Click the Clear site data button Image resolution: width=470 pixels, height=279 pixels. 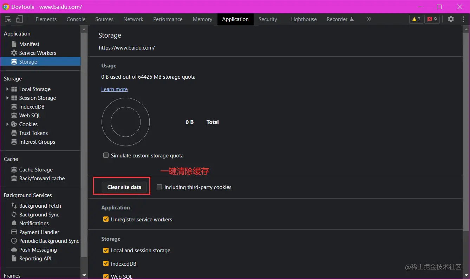pos(124,187)
